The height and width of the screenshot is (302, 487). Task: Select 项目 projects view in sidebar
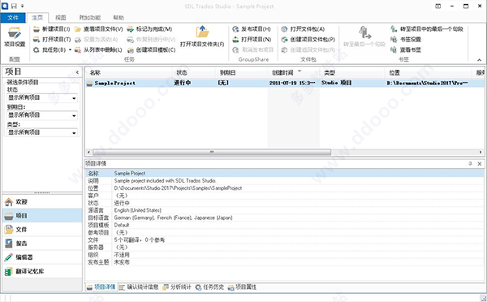(42, 216)
